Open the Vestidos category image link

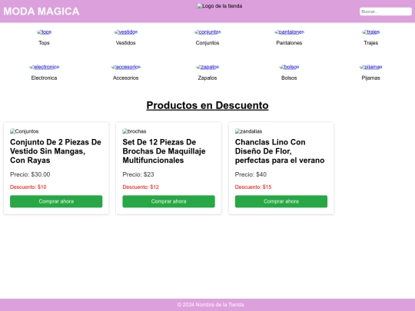126,32
